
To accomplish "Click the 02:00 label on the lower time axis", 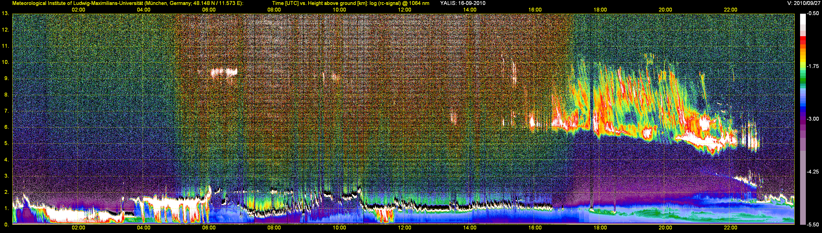I will pyautogui.click(x=78, y=228).
